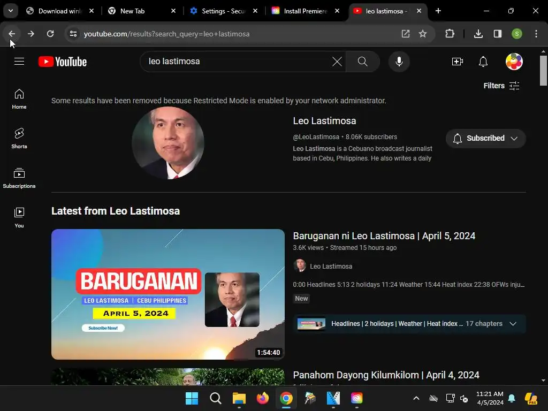
Task: Open the Leo Lastimosa uploader link under video
Action: [x=331, y=267]
